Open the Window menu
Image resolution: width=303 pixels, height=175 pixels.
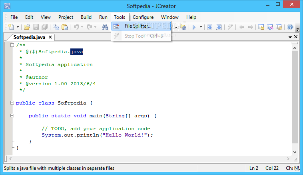point(170,17)
